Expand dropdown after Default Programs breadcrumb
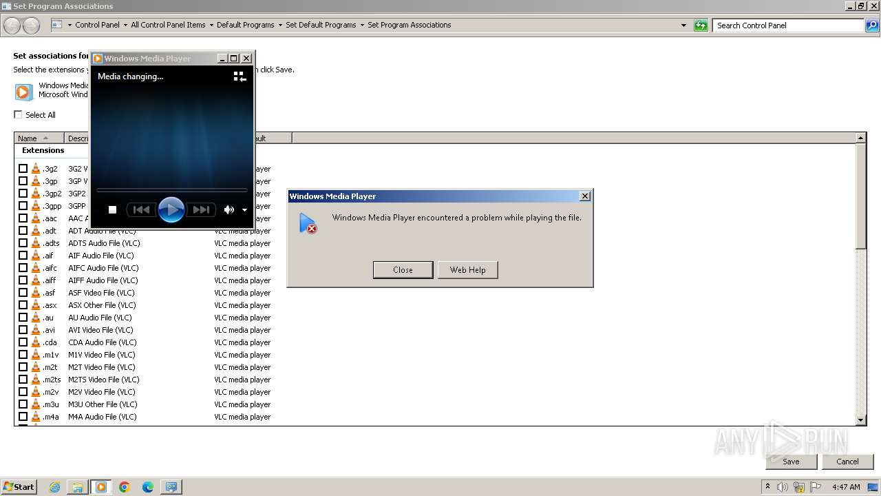The height and width of the screenshot is (496, 881). tap(280, 25)
